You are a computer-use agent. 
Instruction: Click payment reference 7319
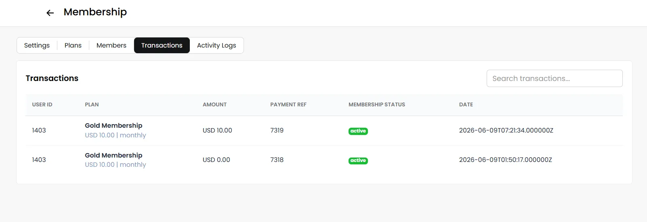[x=277, y=130]
